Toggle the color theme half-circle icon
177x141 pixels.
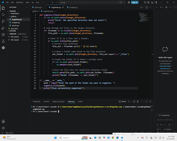click(129, 2)
